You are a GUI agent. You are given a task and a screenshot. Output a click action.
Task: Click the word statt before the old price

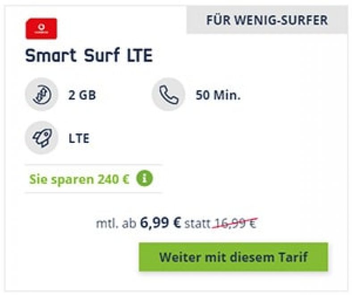tap(197, 223)
